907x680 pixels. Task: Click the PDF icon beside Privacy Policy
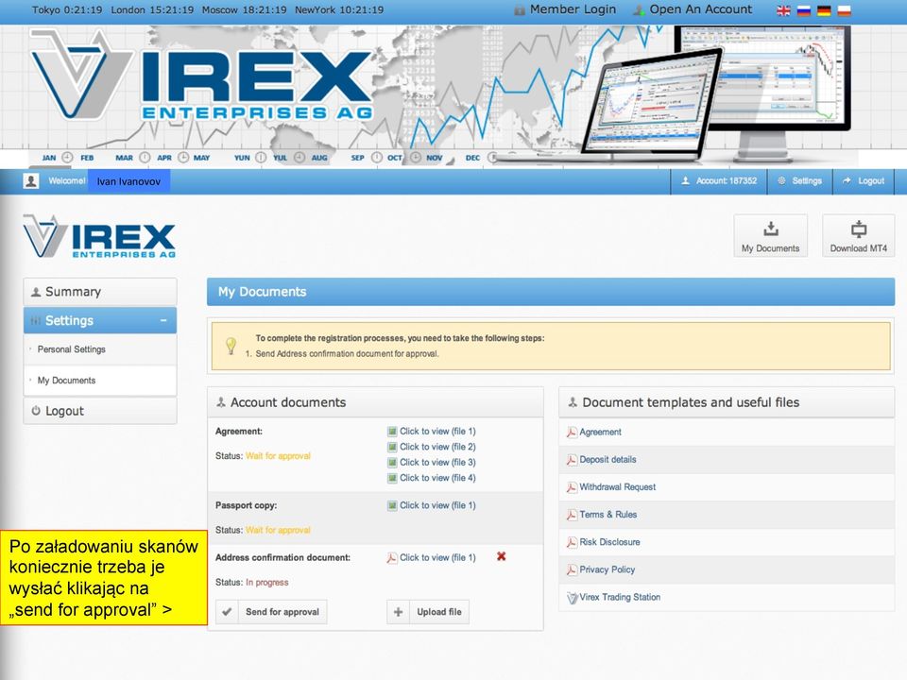point(572,570)
